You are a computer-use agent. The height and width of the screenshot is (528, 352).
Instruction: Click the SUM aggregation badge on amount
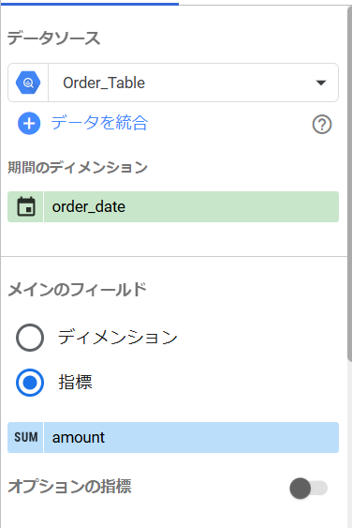pos(25,437)
